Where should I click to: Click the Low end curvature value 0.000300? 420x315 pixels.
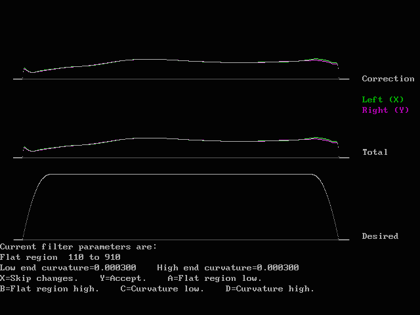coord(115,268)
